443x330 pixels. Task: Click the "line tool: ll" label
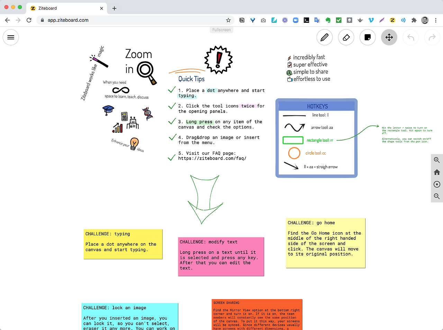(x=320, y=115)
